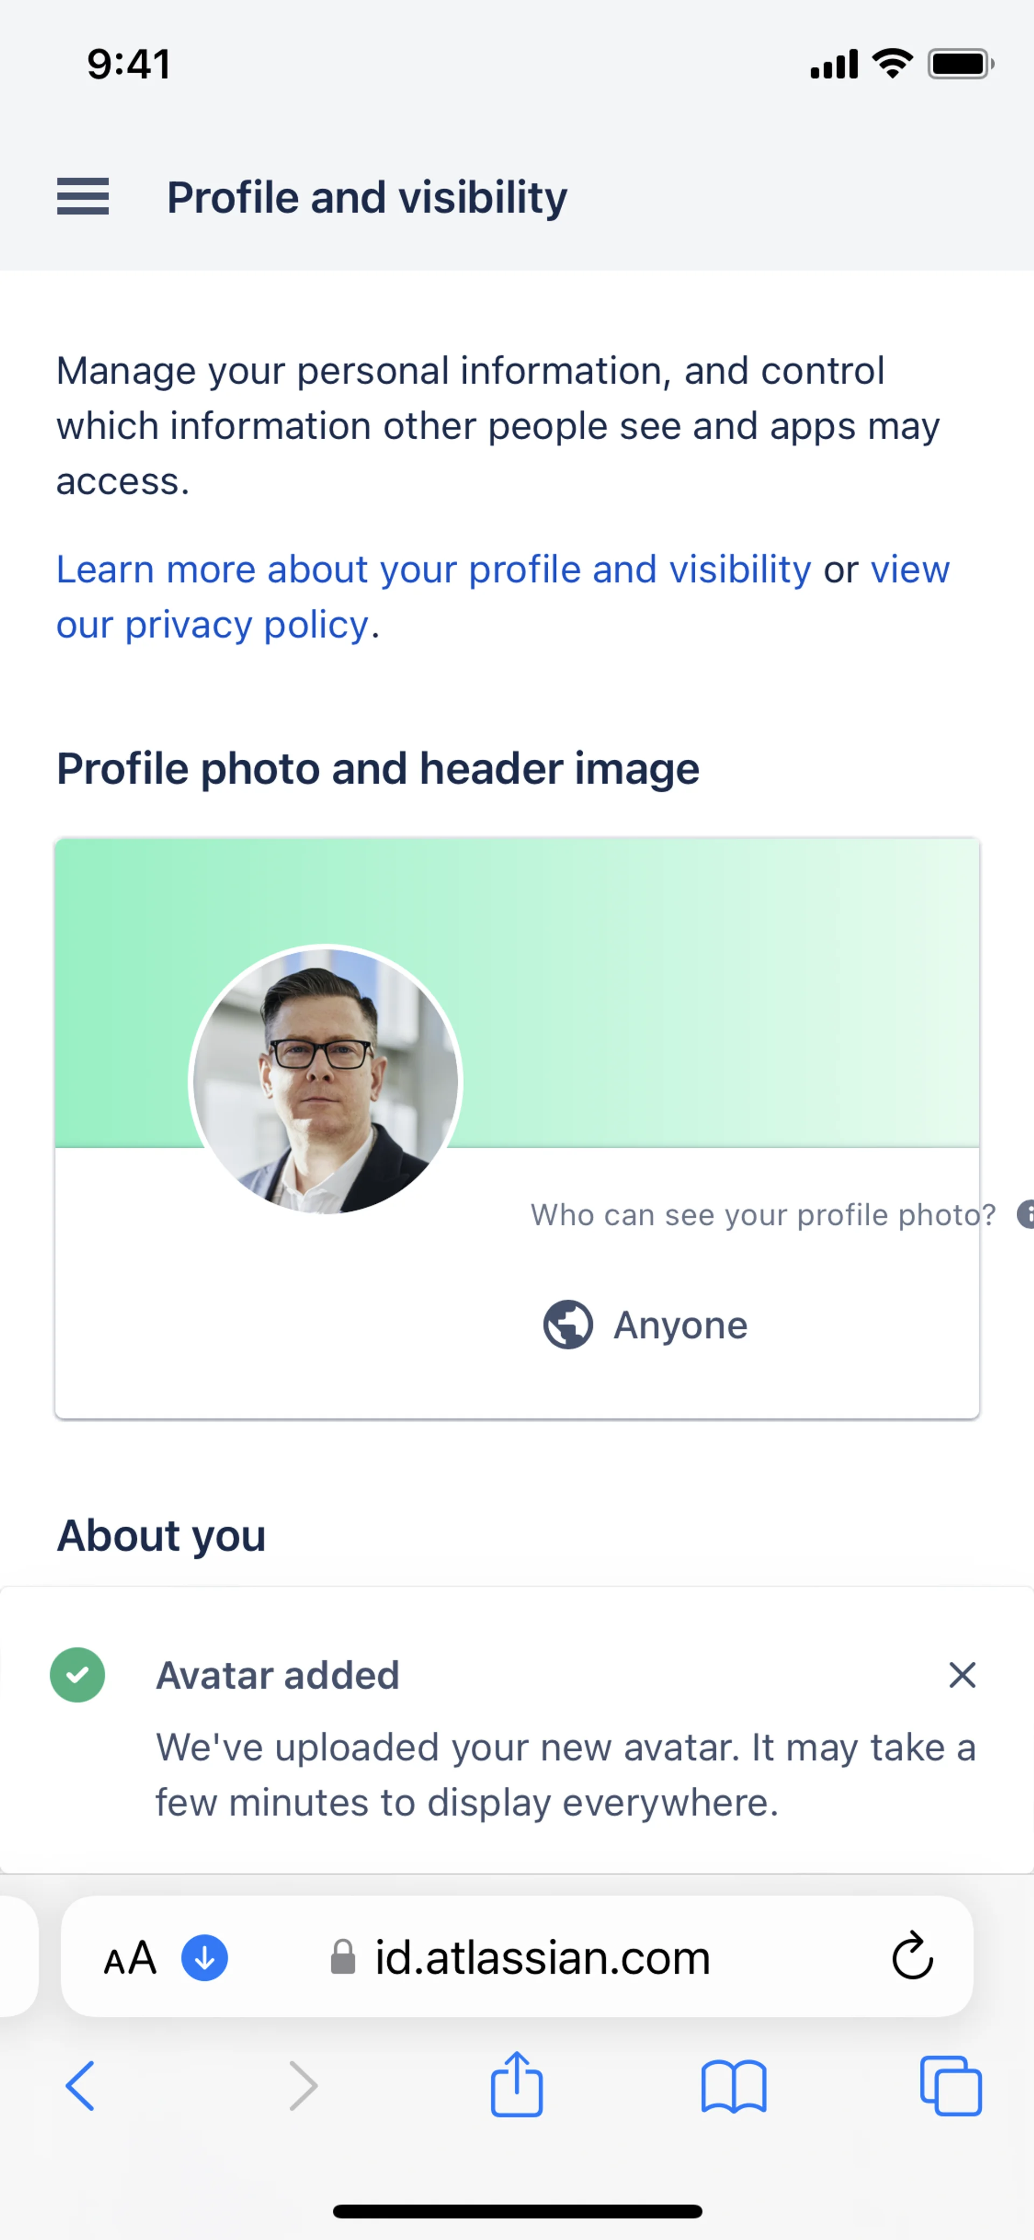The height and width of the screenshot is (2240, 1034).
Task: Tap the Avatar added notification title
Action: point(277,1675)
